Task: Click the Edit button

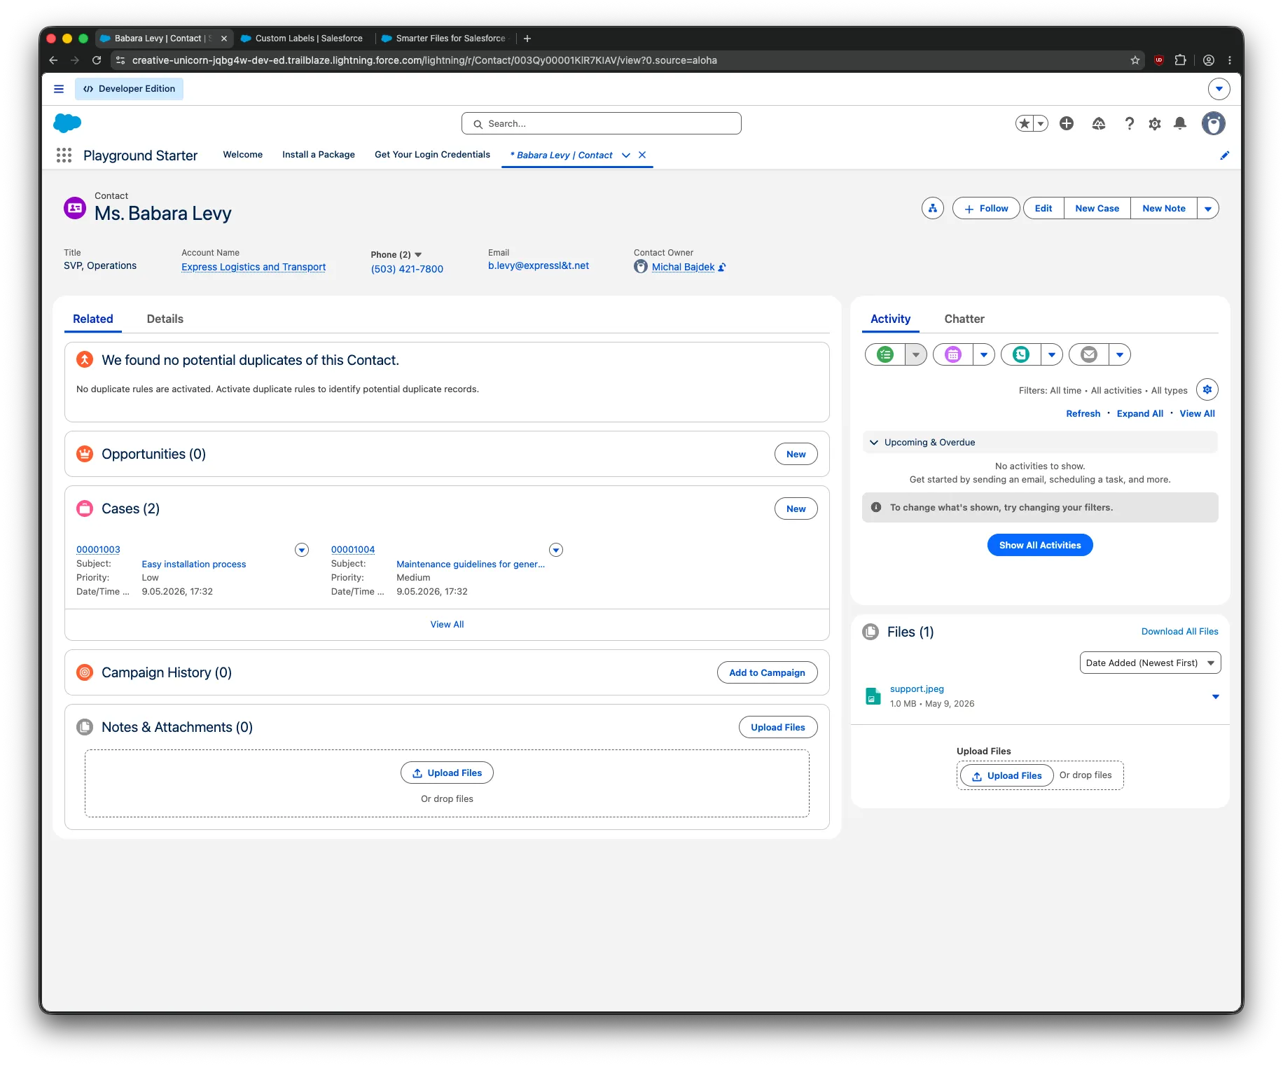Action: point(1043,209)
